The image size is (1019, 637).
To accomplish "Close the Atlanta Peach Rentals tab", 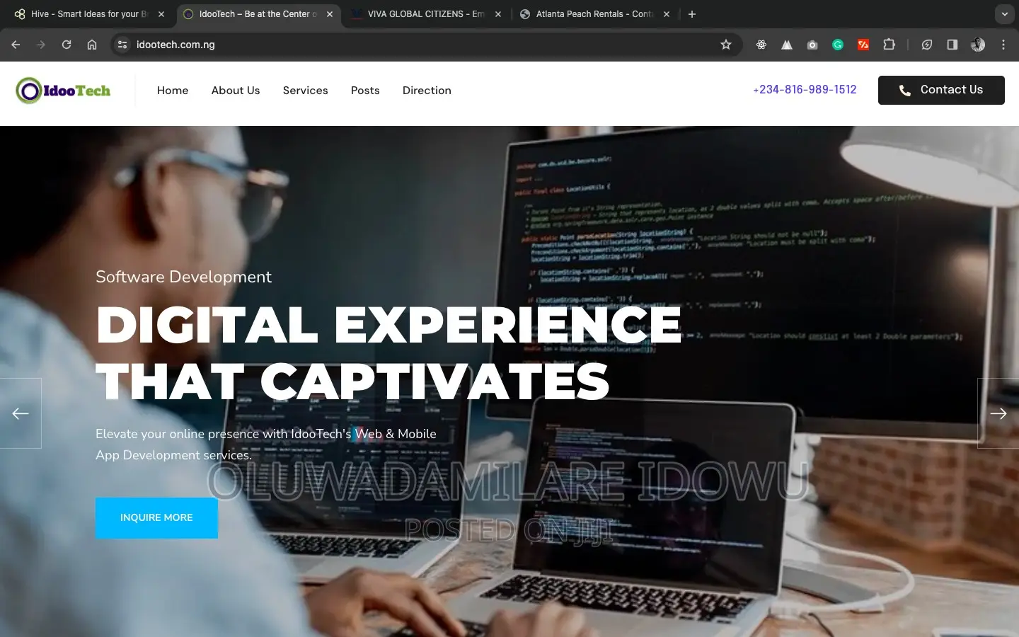I will pos(667,14).
